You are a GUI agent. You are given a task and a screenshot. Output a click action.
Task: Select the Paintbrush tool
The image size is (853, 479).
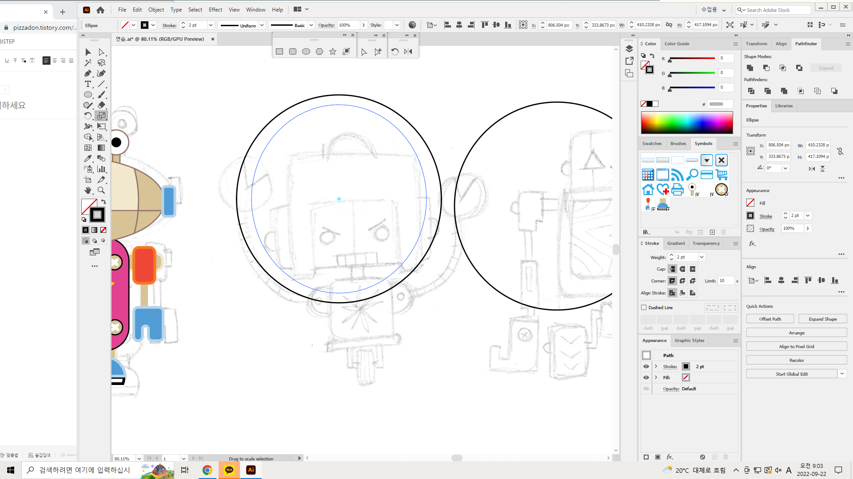pyautogui.click(x=101, y=95)
